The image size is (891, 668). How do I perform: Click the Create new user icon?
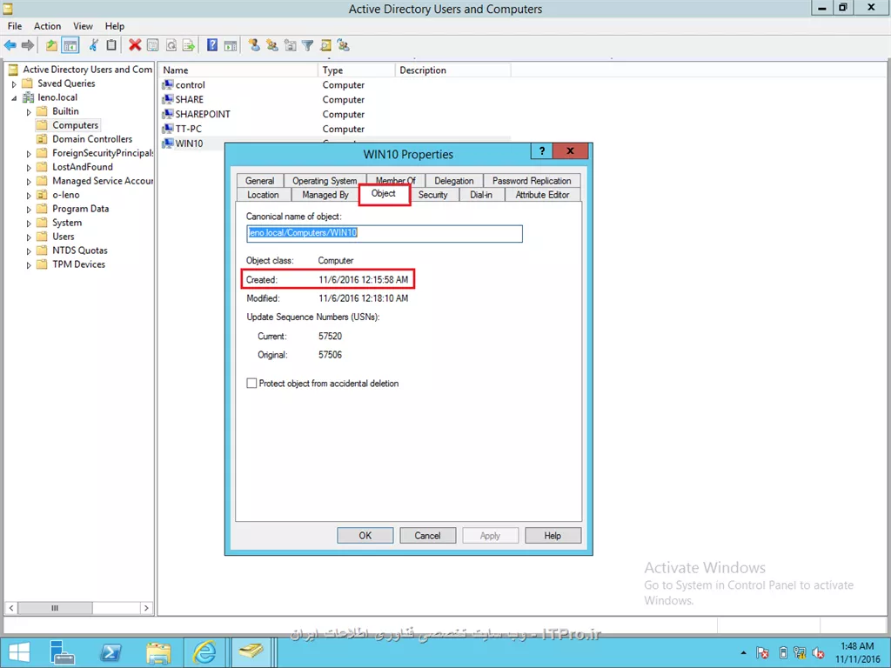[254, 45]
